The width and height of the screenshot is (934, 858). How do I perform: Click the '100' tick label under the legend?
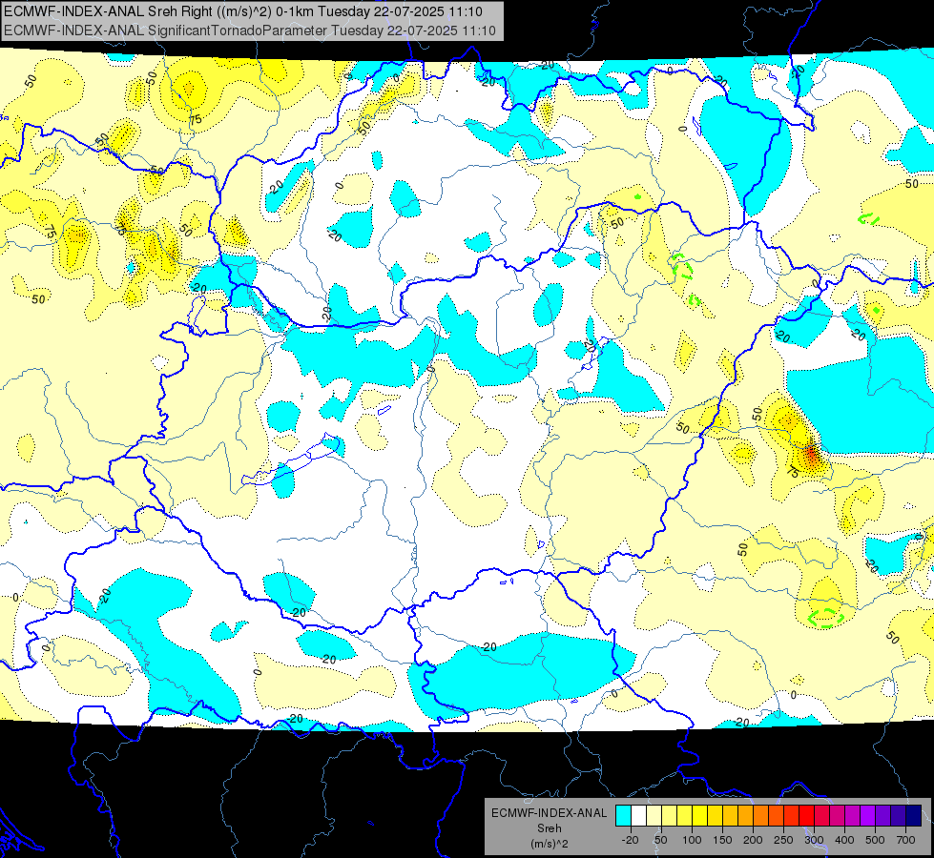(x=692, y=840)
